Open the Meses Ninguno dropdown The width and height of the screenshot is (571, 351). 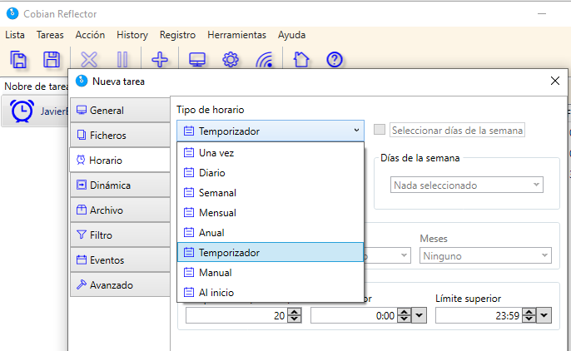tap(485, 255)
